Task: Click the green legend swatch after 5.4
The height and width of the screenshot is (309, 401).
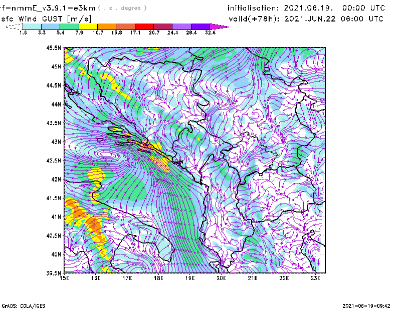Action: [69, 26]
